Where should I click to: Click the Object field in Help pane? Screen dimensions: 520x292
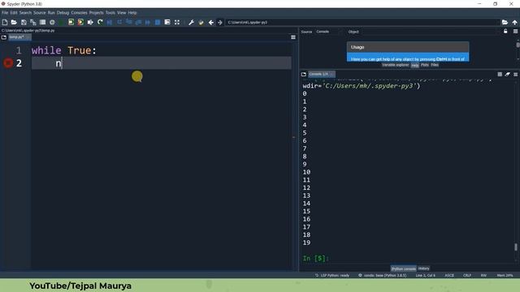point(429,32)
